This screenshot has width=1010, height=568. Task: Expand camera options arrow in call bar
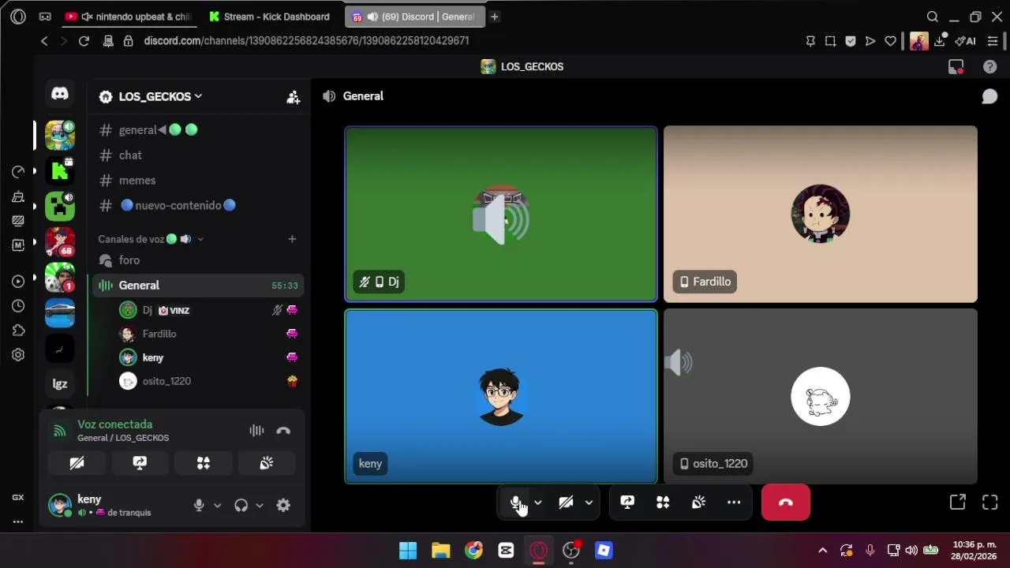pos(589,503)
